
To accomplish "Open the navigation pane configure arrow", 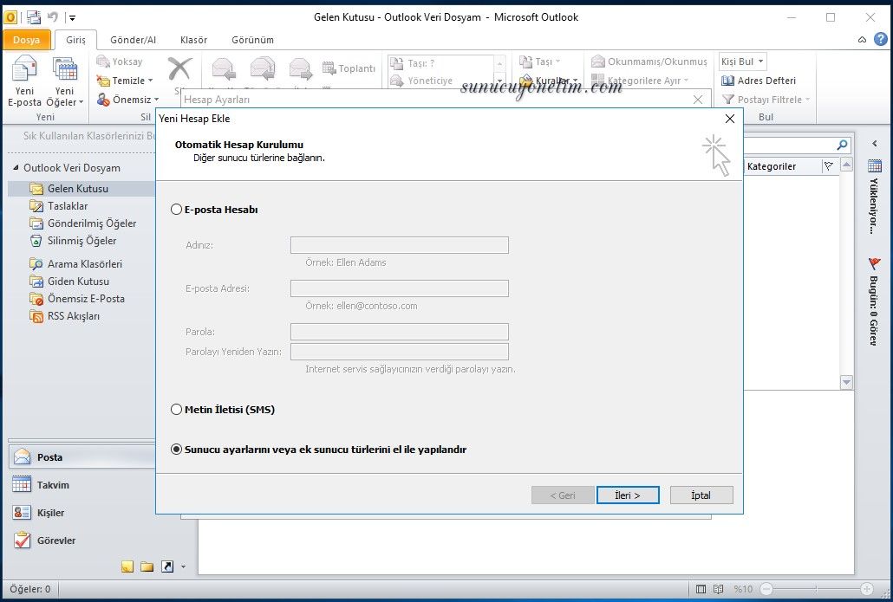I will pos(183,566).
